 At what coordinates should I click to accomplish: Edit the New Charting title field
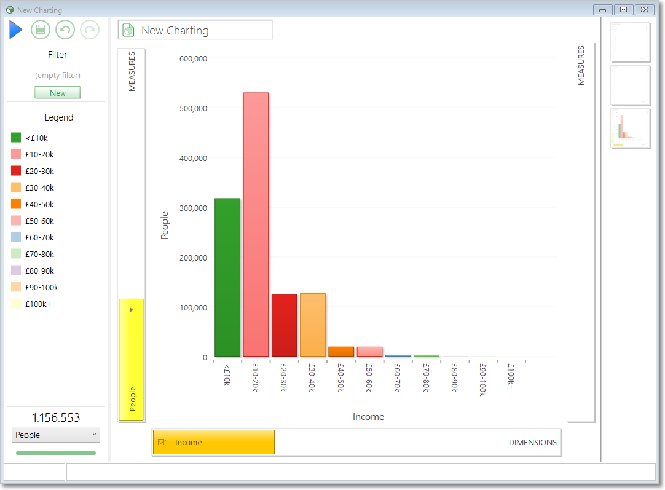point(195,30)
